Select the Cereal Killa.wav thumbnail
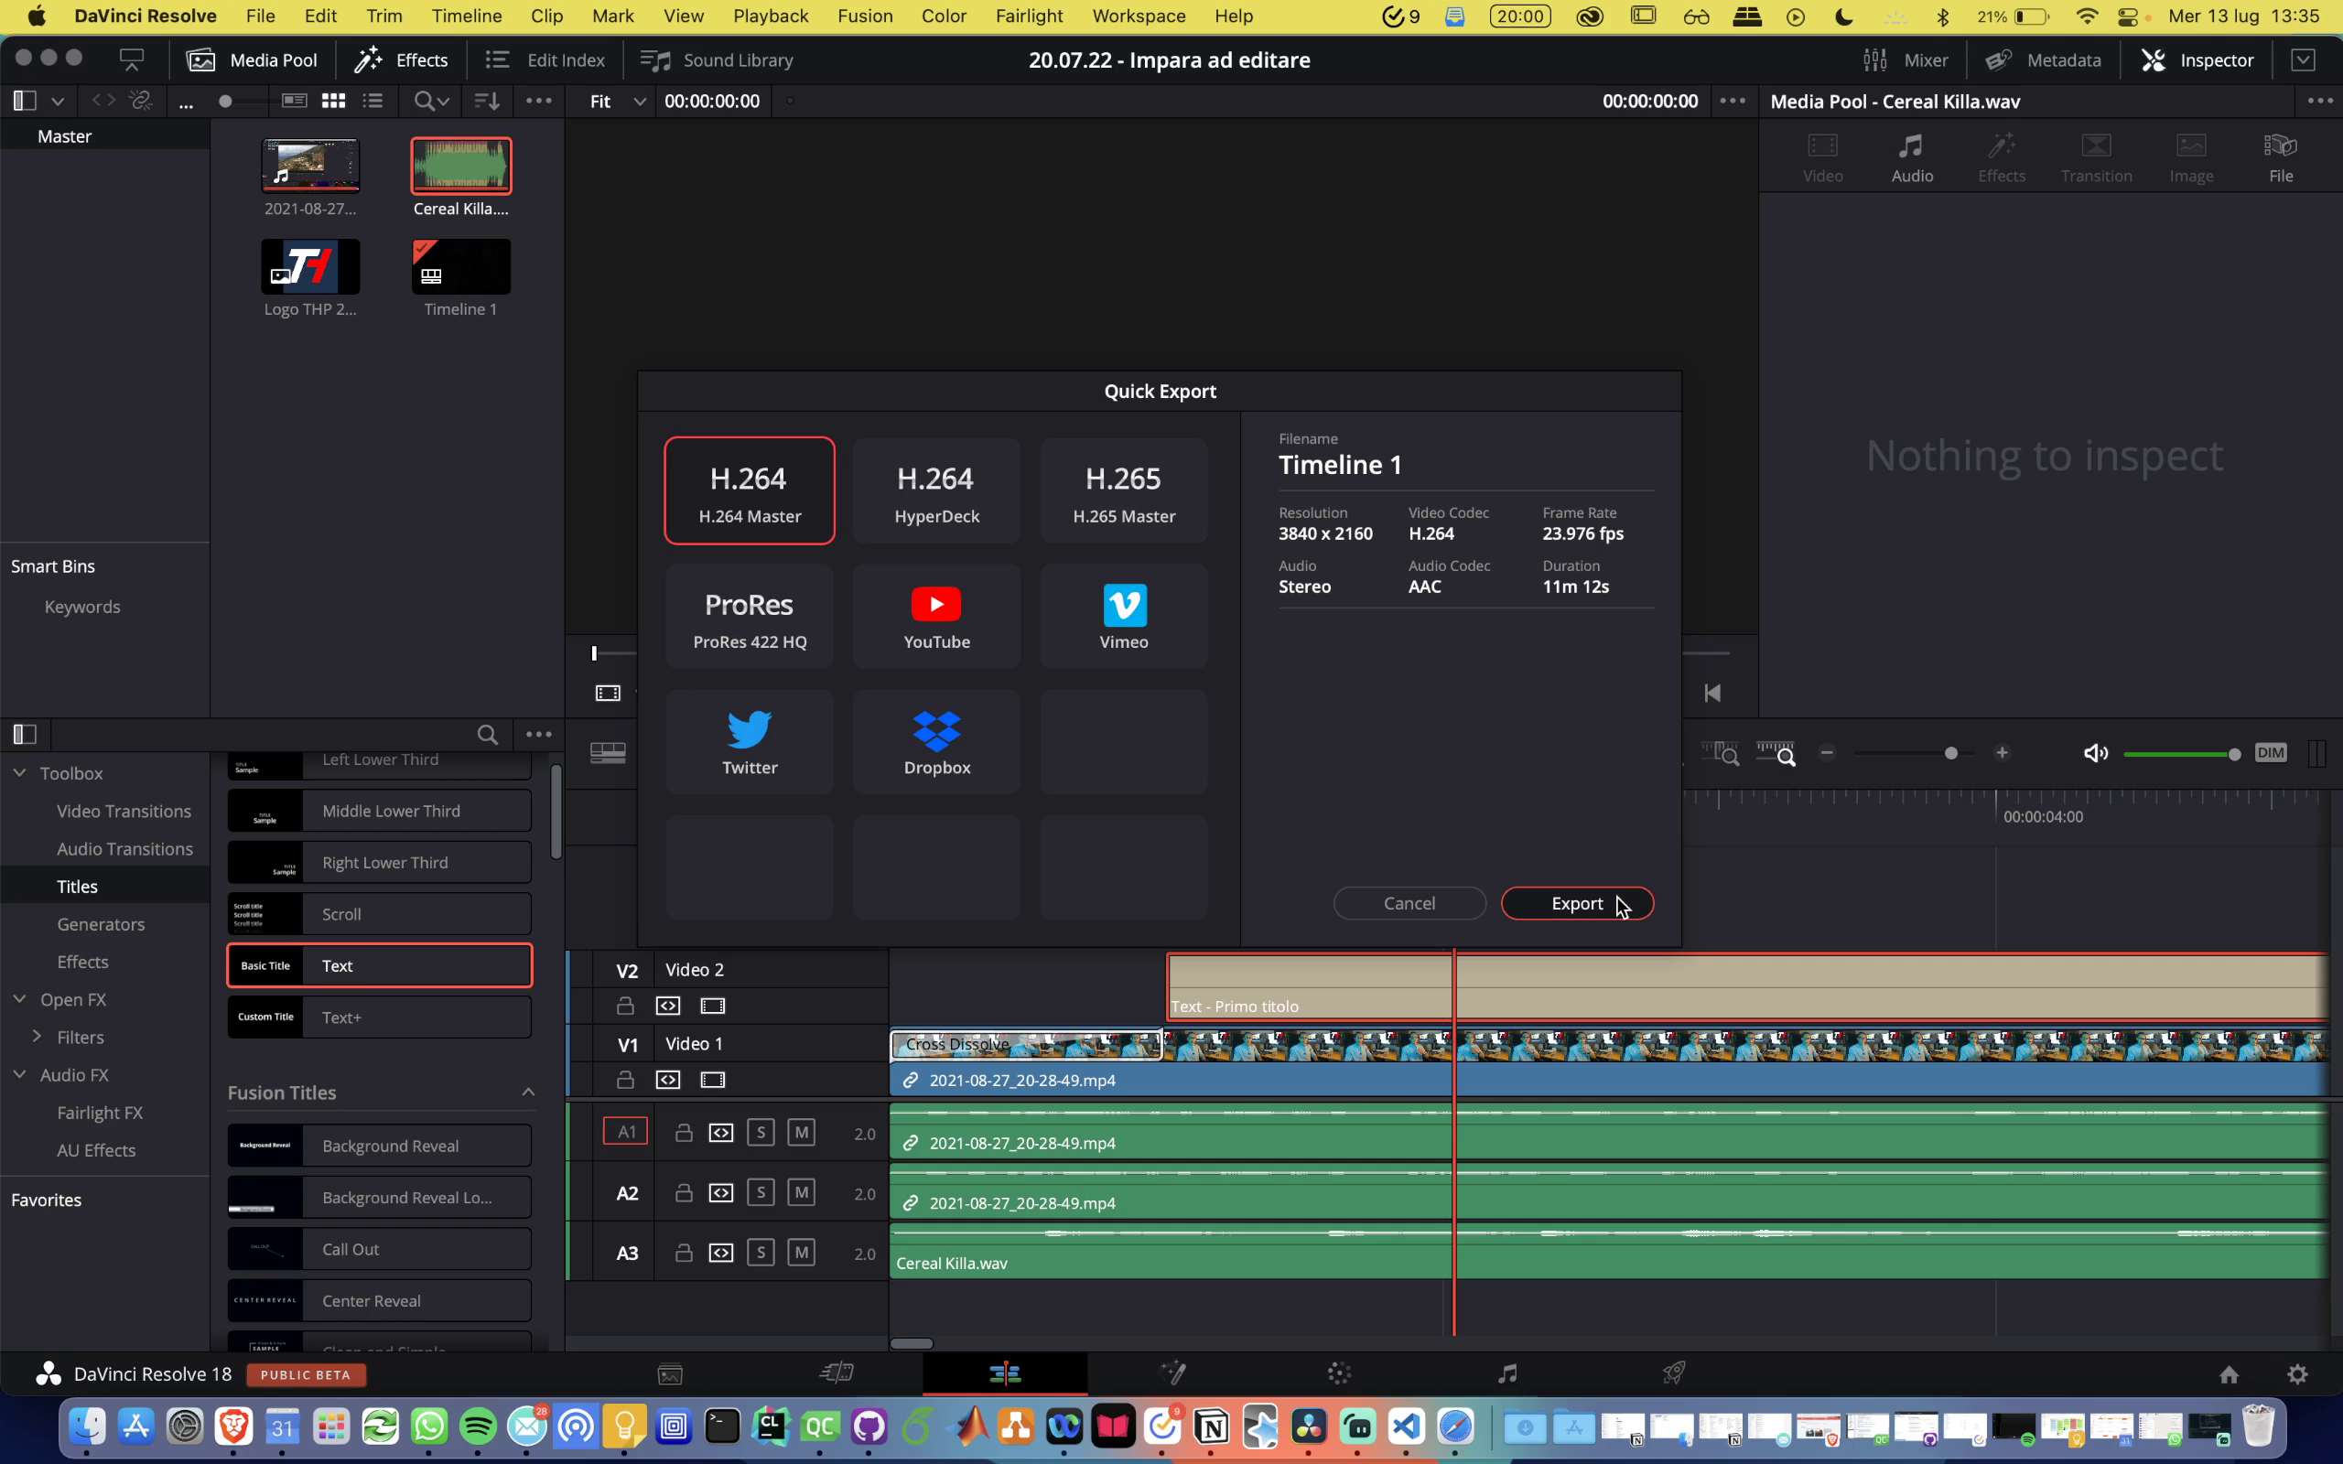The image size is (2343, 1464). coord(461,166)
